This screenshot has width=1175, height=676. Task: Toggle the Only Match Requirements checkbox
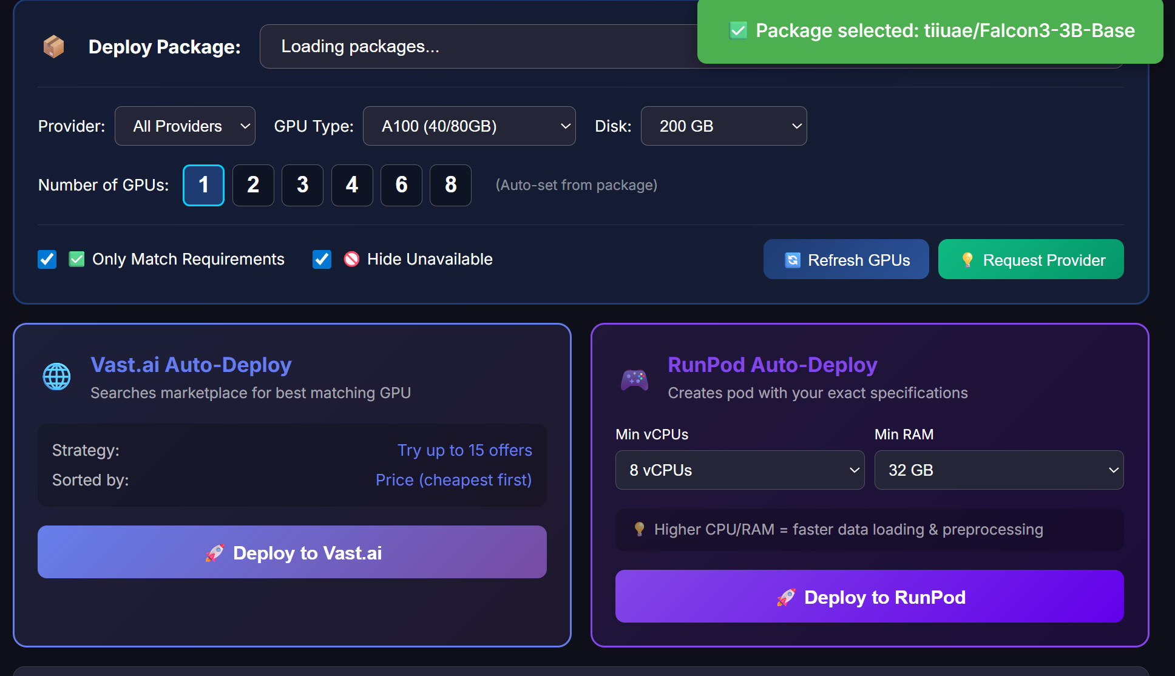tap(47, 259)
